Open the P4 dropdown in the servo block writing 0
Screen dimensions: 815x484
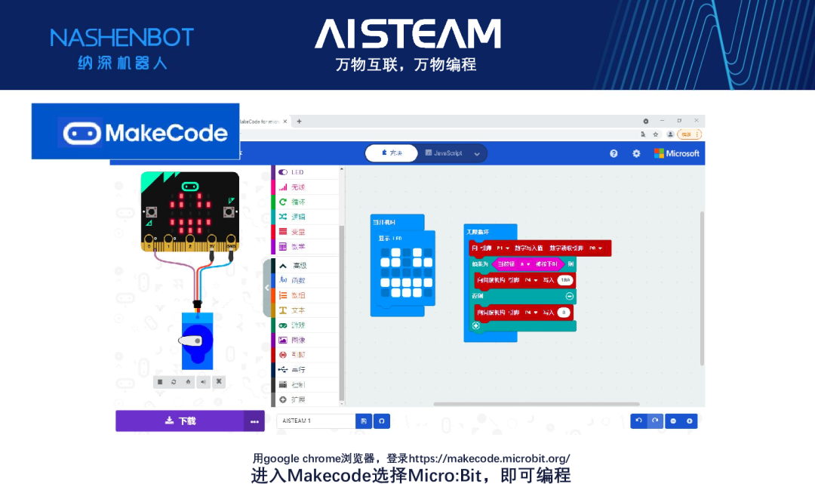pyautogui.click(x=531, y=313)
